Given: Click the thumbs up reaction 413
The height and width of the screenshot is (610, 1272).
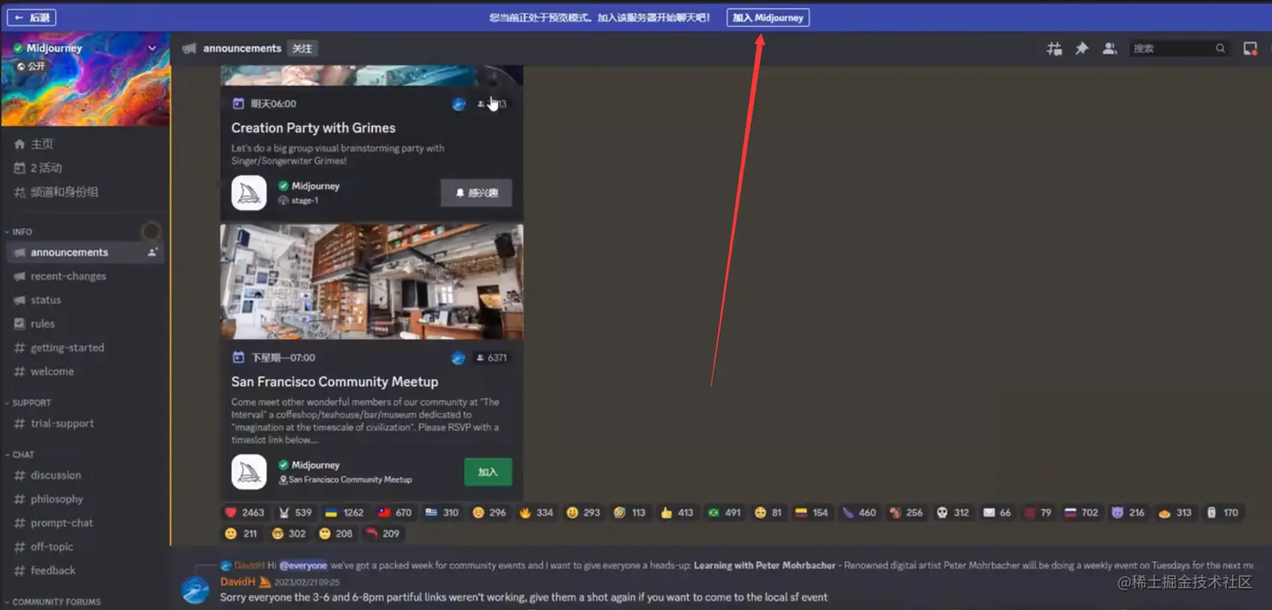Looking at the screenshot, I should click(676, 513).
